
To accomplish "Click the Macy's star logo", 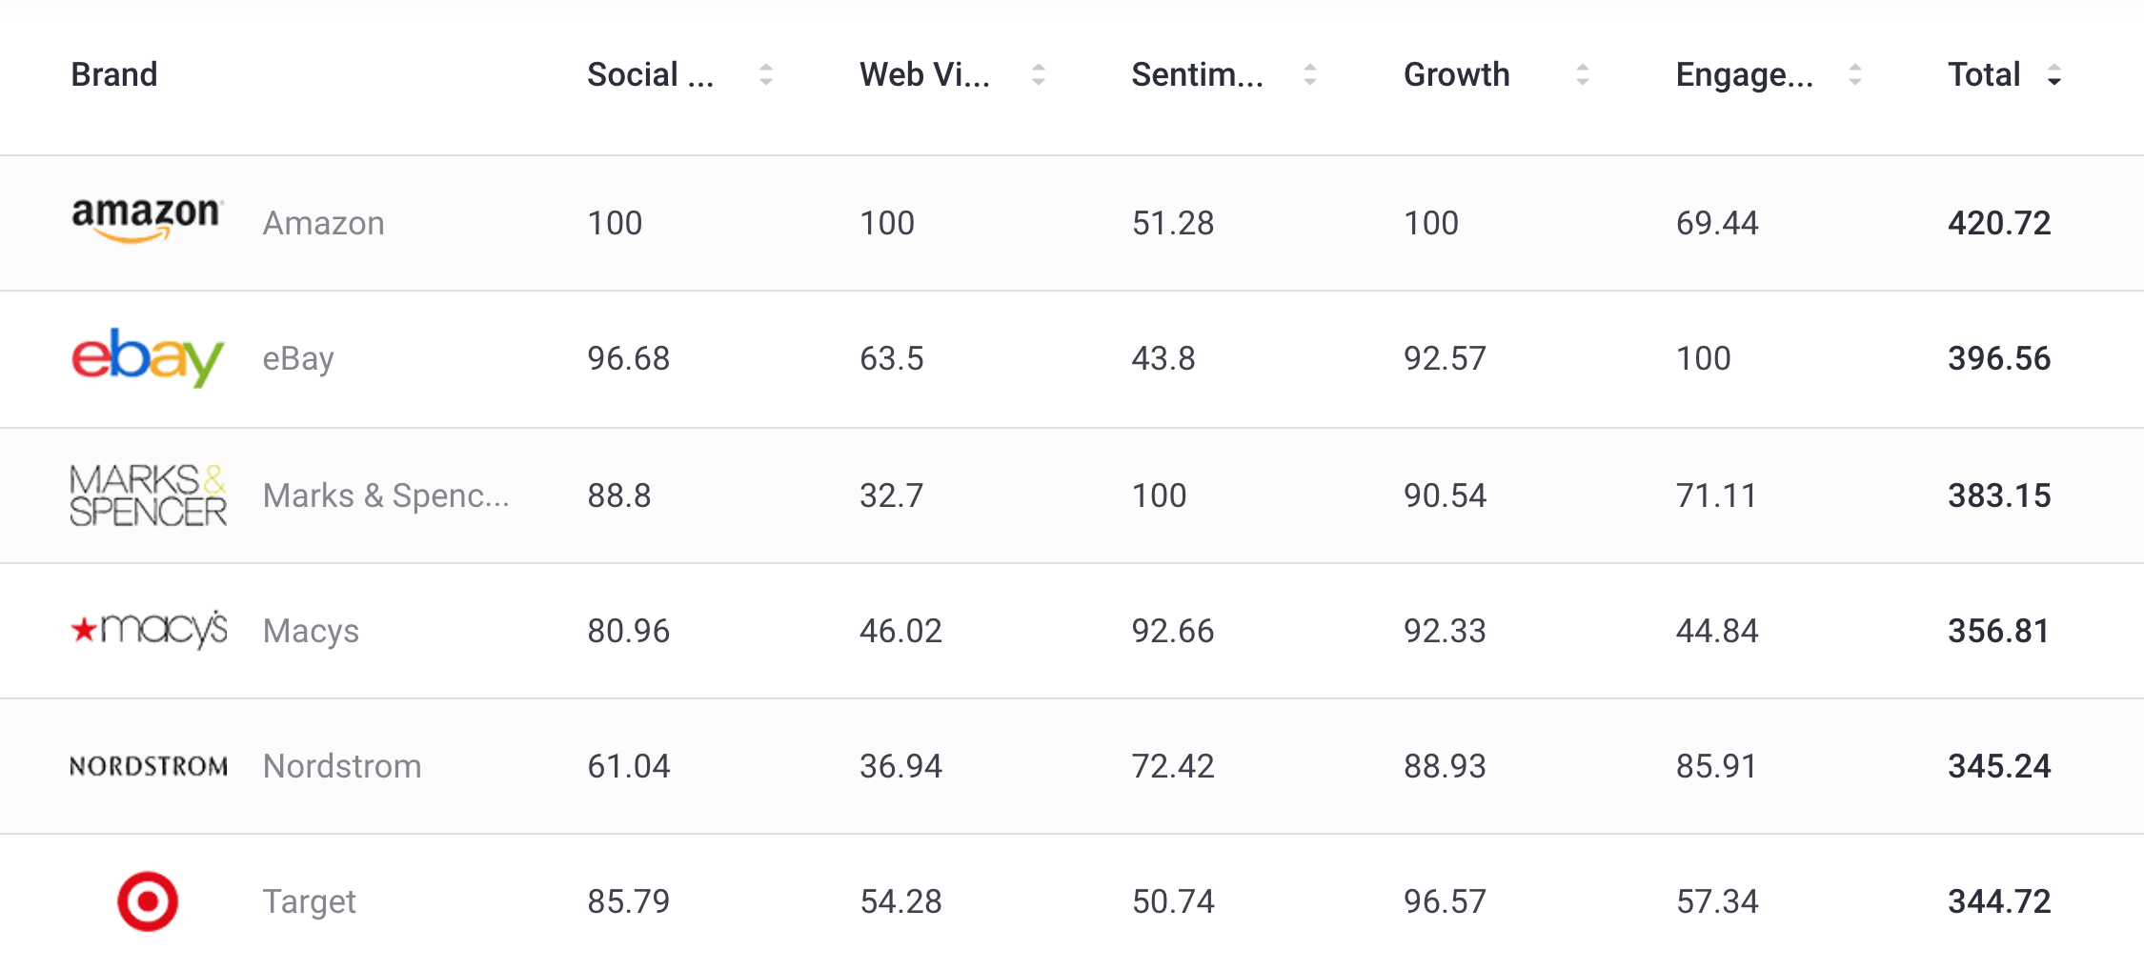I will (149, 630).
